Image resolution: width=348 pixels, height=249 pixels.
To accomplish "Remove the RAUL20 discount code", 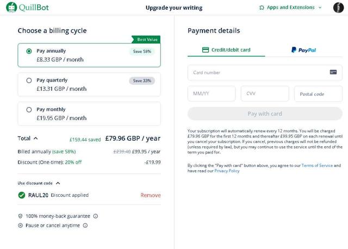I will (150, 195).
